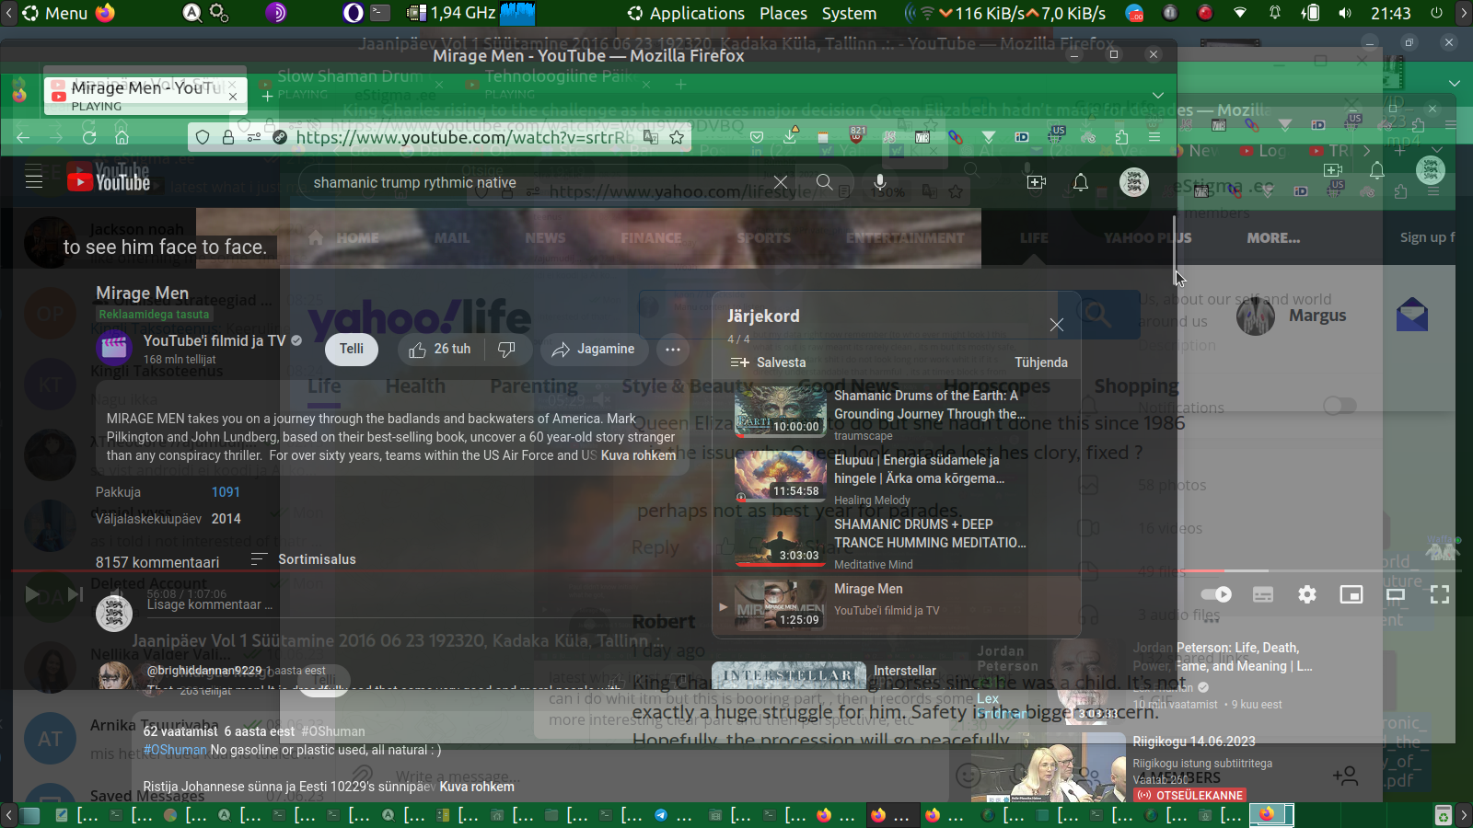Screen dimensions: 1473x828
Task: Open the system volume control in the panel
Action: (x=1346, y=13)
